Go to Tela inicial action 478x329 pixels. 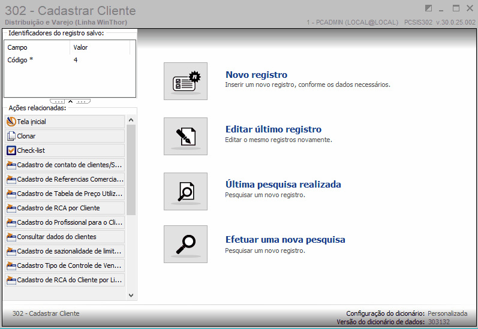pyautogui.click(x=65, y=122)
